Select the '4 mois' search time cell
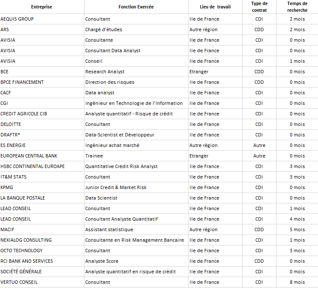Screen dimensions: 318x288 [x=297, y=219]
